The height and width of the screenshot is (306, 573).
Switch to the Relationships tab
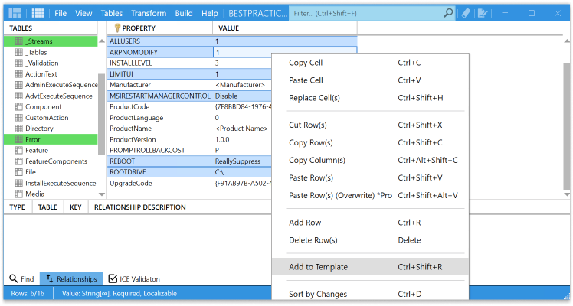point(71,278)
